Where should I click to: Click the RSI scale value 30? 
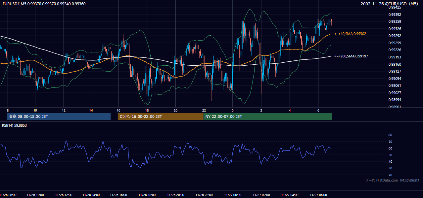390,168
